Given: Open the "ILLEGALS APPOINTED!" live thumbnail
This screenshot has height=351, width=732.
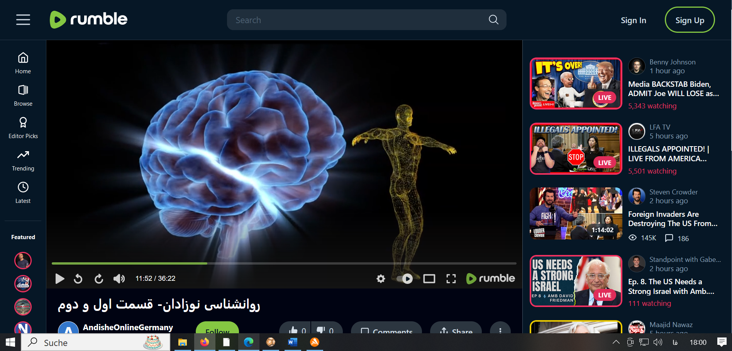Looking at the screenshot, I should pyautogui.click(x=576, y=148).
